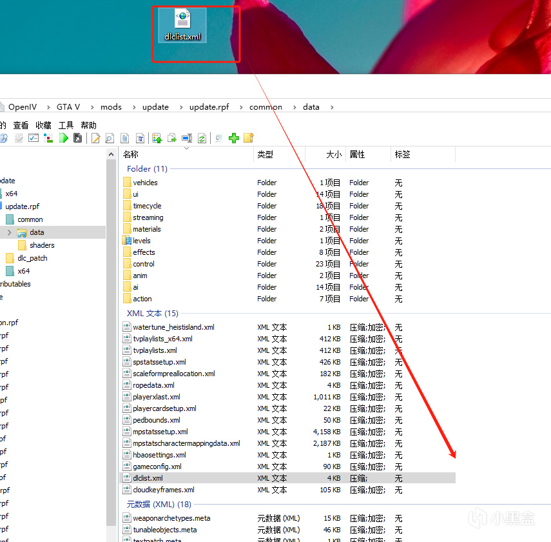The width and height of the screenshot is (551, 542).
Task: Click the blue T text document icon
Action: pyautogui.click(x=140, y=138)
